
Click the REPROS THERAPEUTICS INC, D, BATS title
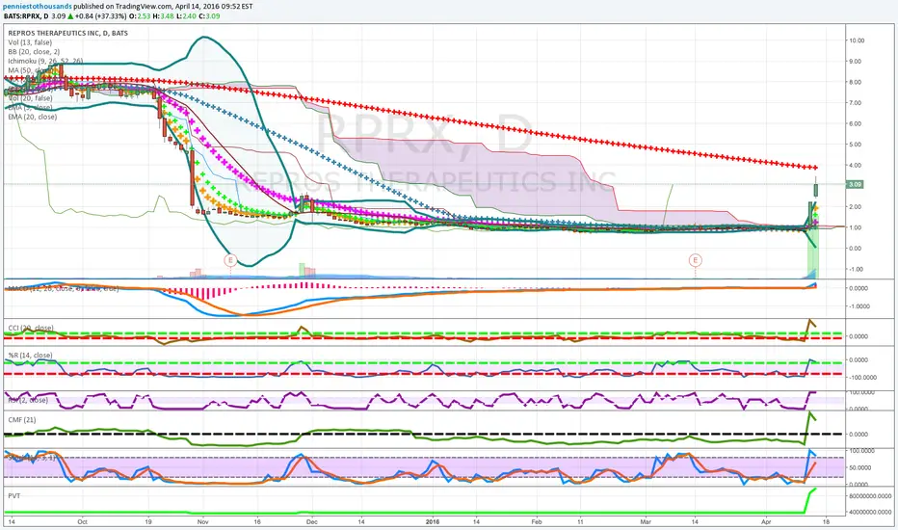point(68,33)
